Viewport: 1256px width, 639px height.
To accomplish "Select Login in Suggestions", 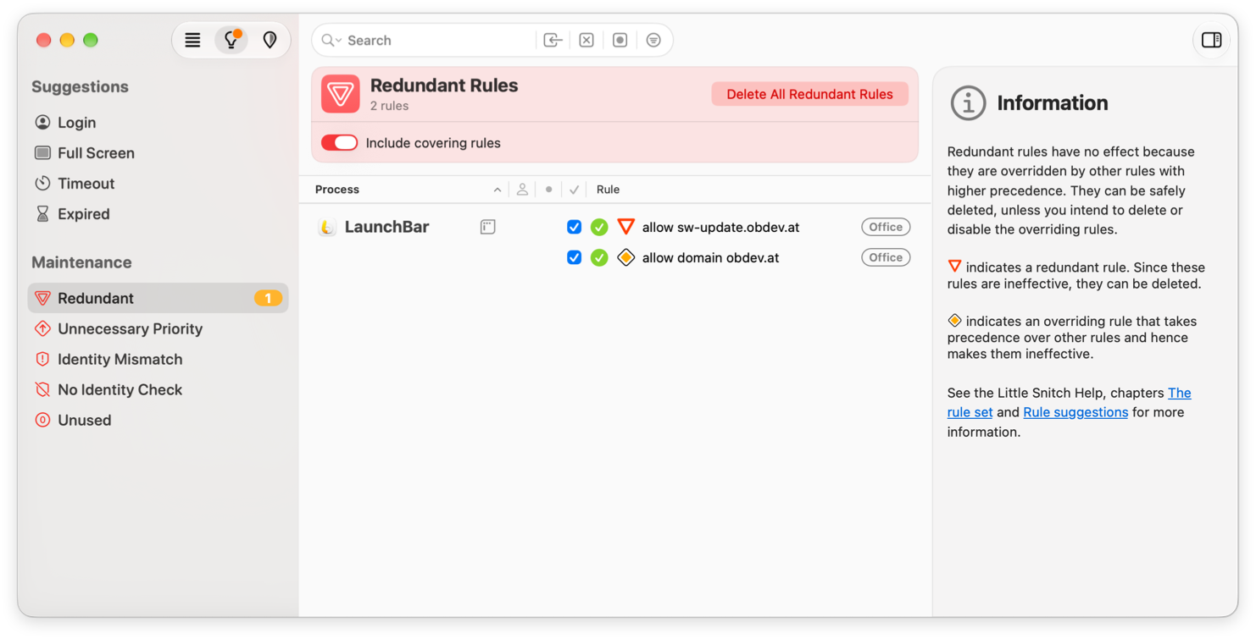I will (158, 123).
